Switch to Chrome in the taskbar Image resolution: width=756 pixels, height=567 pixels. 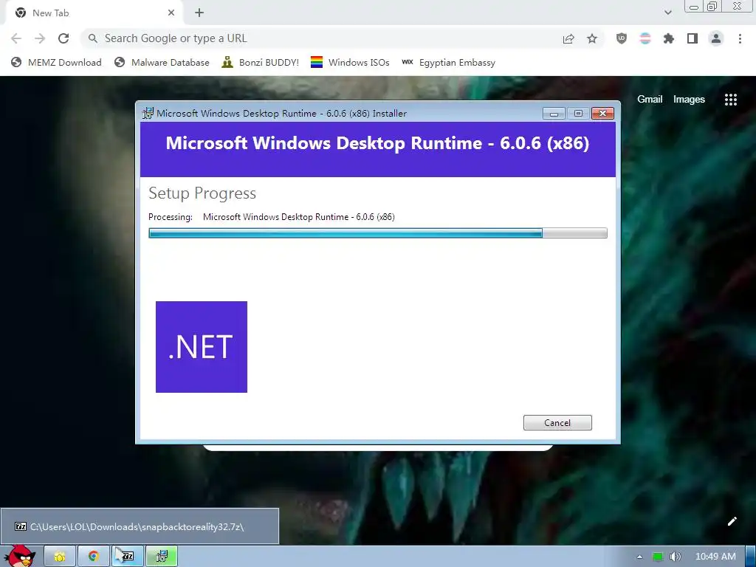tap(94, 557)
